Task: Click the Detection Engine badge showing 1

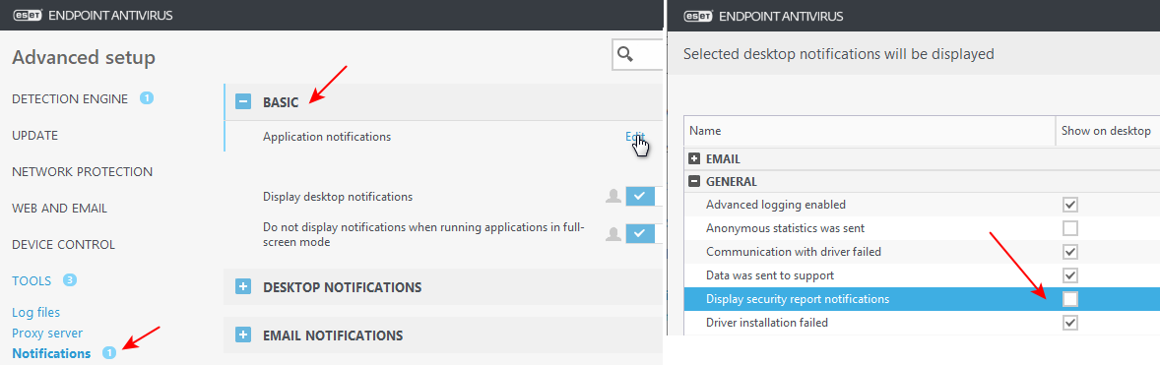Action: click(x=147, y=98)
